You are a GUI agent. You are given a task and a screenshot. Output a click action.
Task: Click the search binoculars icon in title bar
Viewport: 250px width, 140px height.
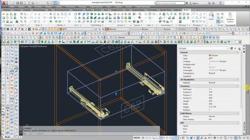pyautogui.click(x=187, y=3)
